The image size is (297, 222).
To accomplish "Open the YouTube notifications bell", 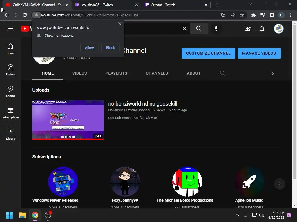I will [262, 29].
